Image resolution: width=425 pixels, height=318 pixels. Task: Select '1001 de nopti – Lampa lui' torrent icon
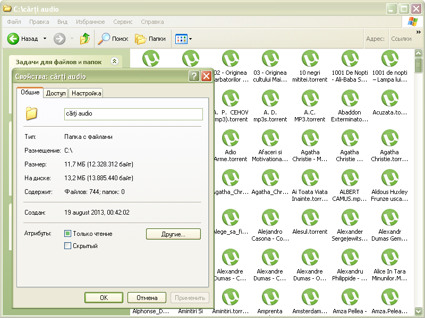click(390, 58)
